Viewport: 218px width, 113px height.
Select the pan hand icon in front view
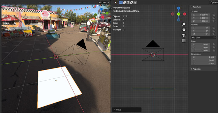point(184,30)
